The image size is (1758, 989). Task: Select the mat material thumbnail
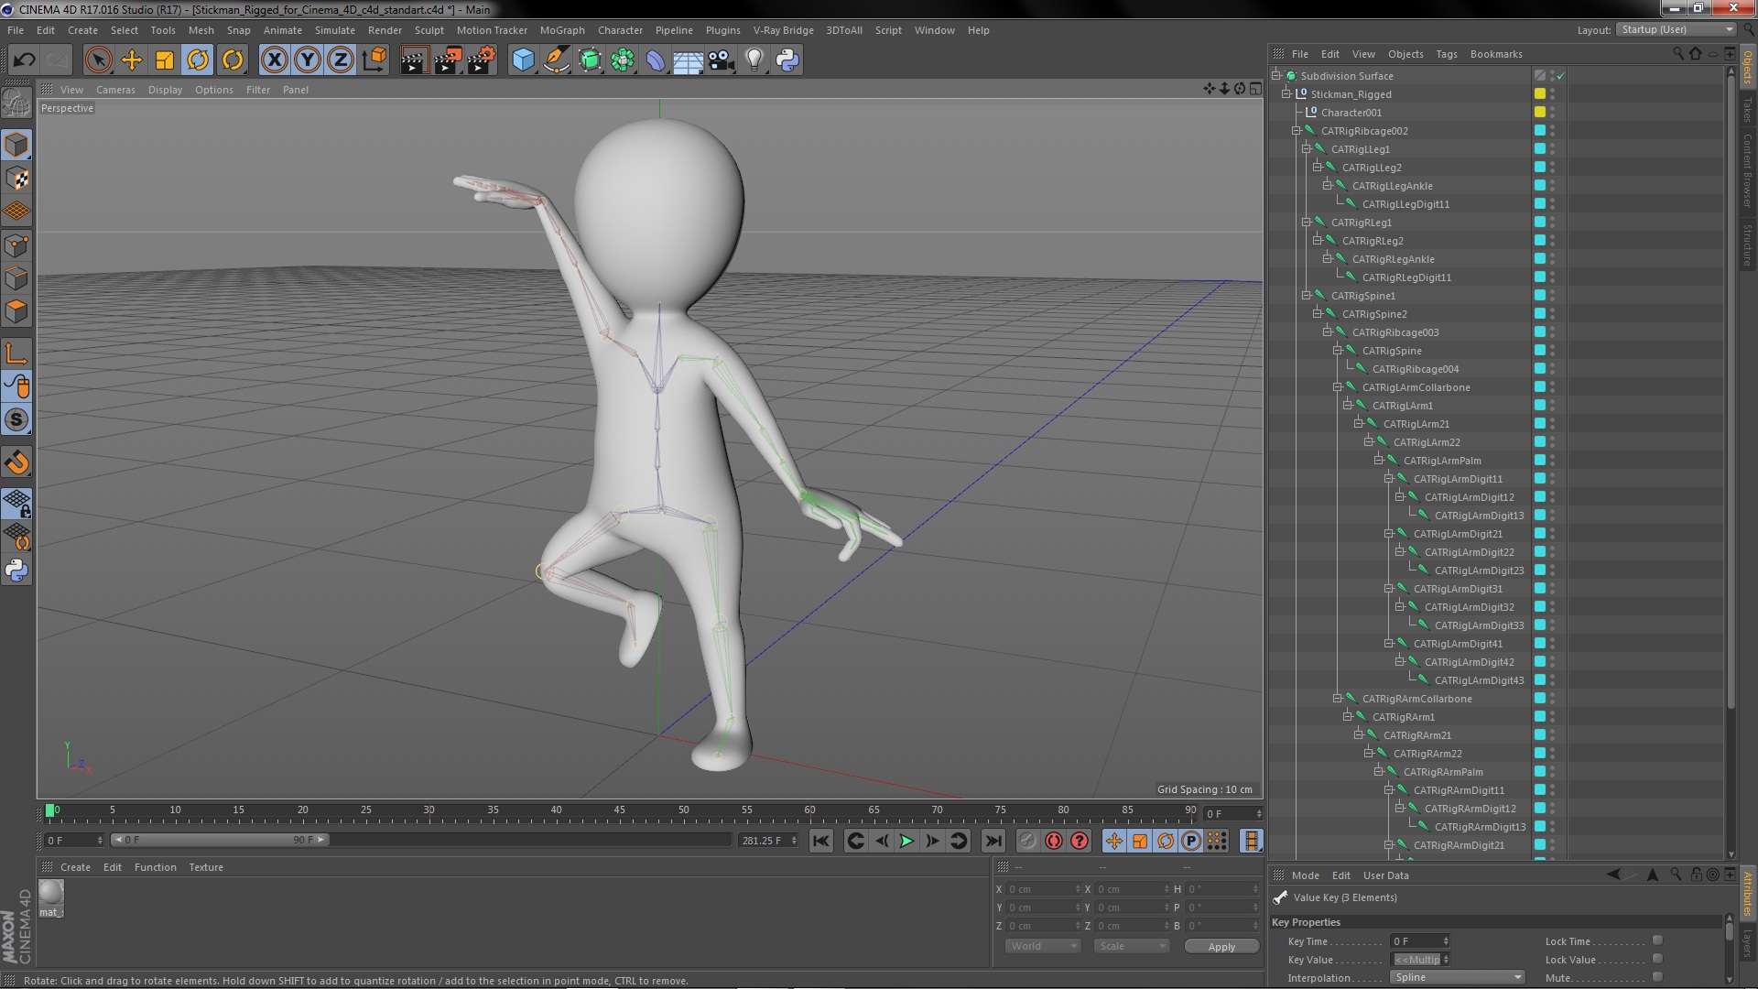coord(51,897)
